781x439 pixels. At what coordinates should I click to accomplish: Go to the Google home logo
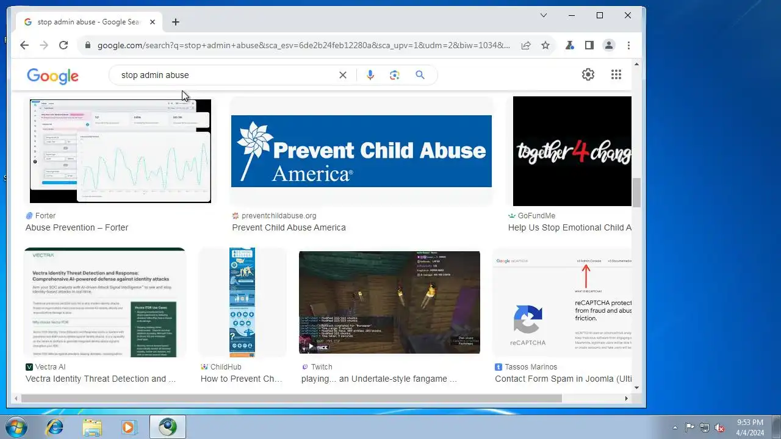[52, 76]
